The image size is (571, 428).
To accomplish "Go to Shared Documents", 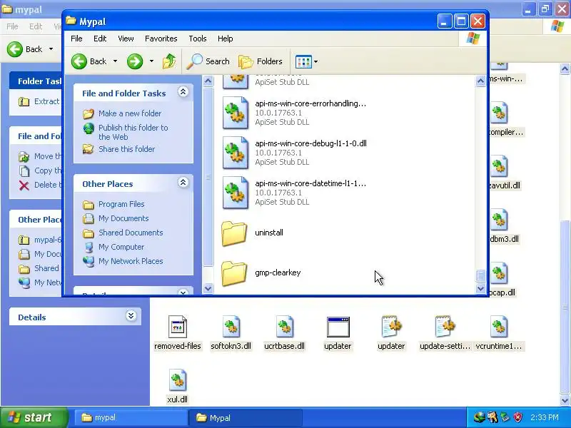I will click(x=131, y=233).
